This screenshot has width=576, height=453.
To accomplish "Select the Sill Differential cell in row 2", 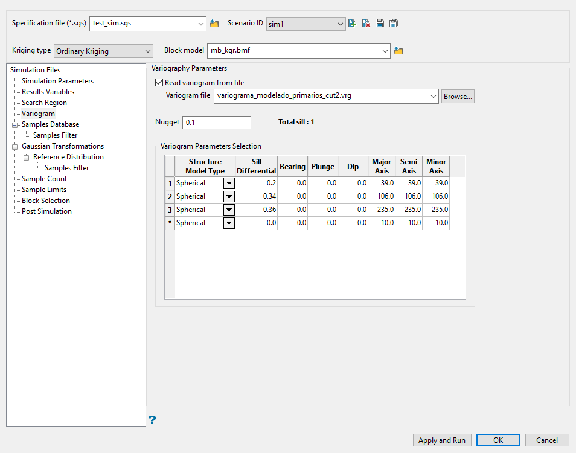I will pyautogui.click(x=257, y=196).
